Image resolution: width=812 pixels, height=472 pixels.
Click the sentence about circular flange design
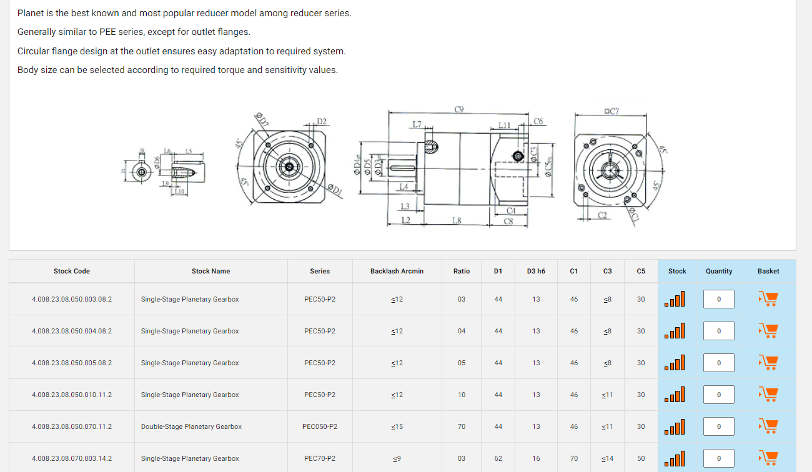click(181, 51)
